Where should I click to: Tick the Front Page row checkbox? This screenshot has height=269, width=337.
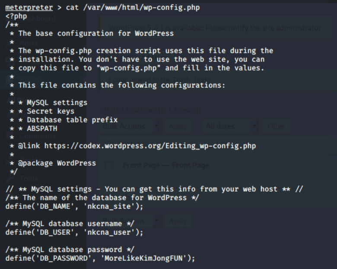click(109, 166)
